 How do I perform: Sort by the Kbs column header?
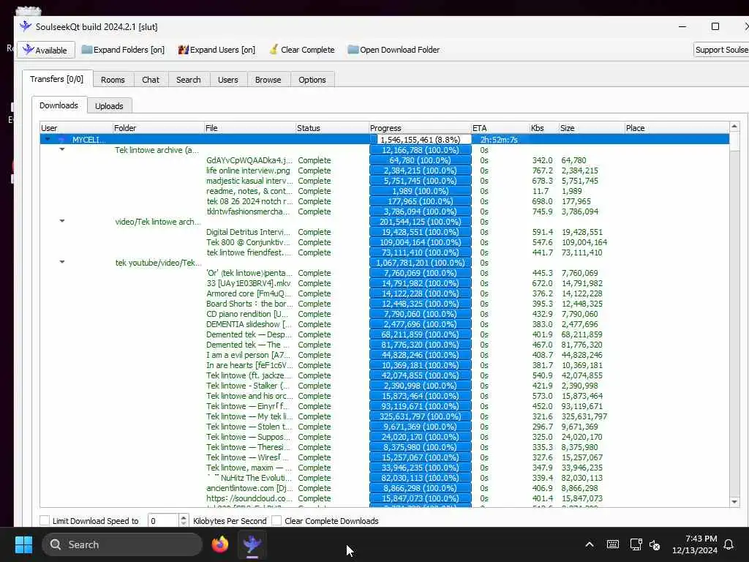coord(544,128)
